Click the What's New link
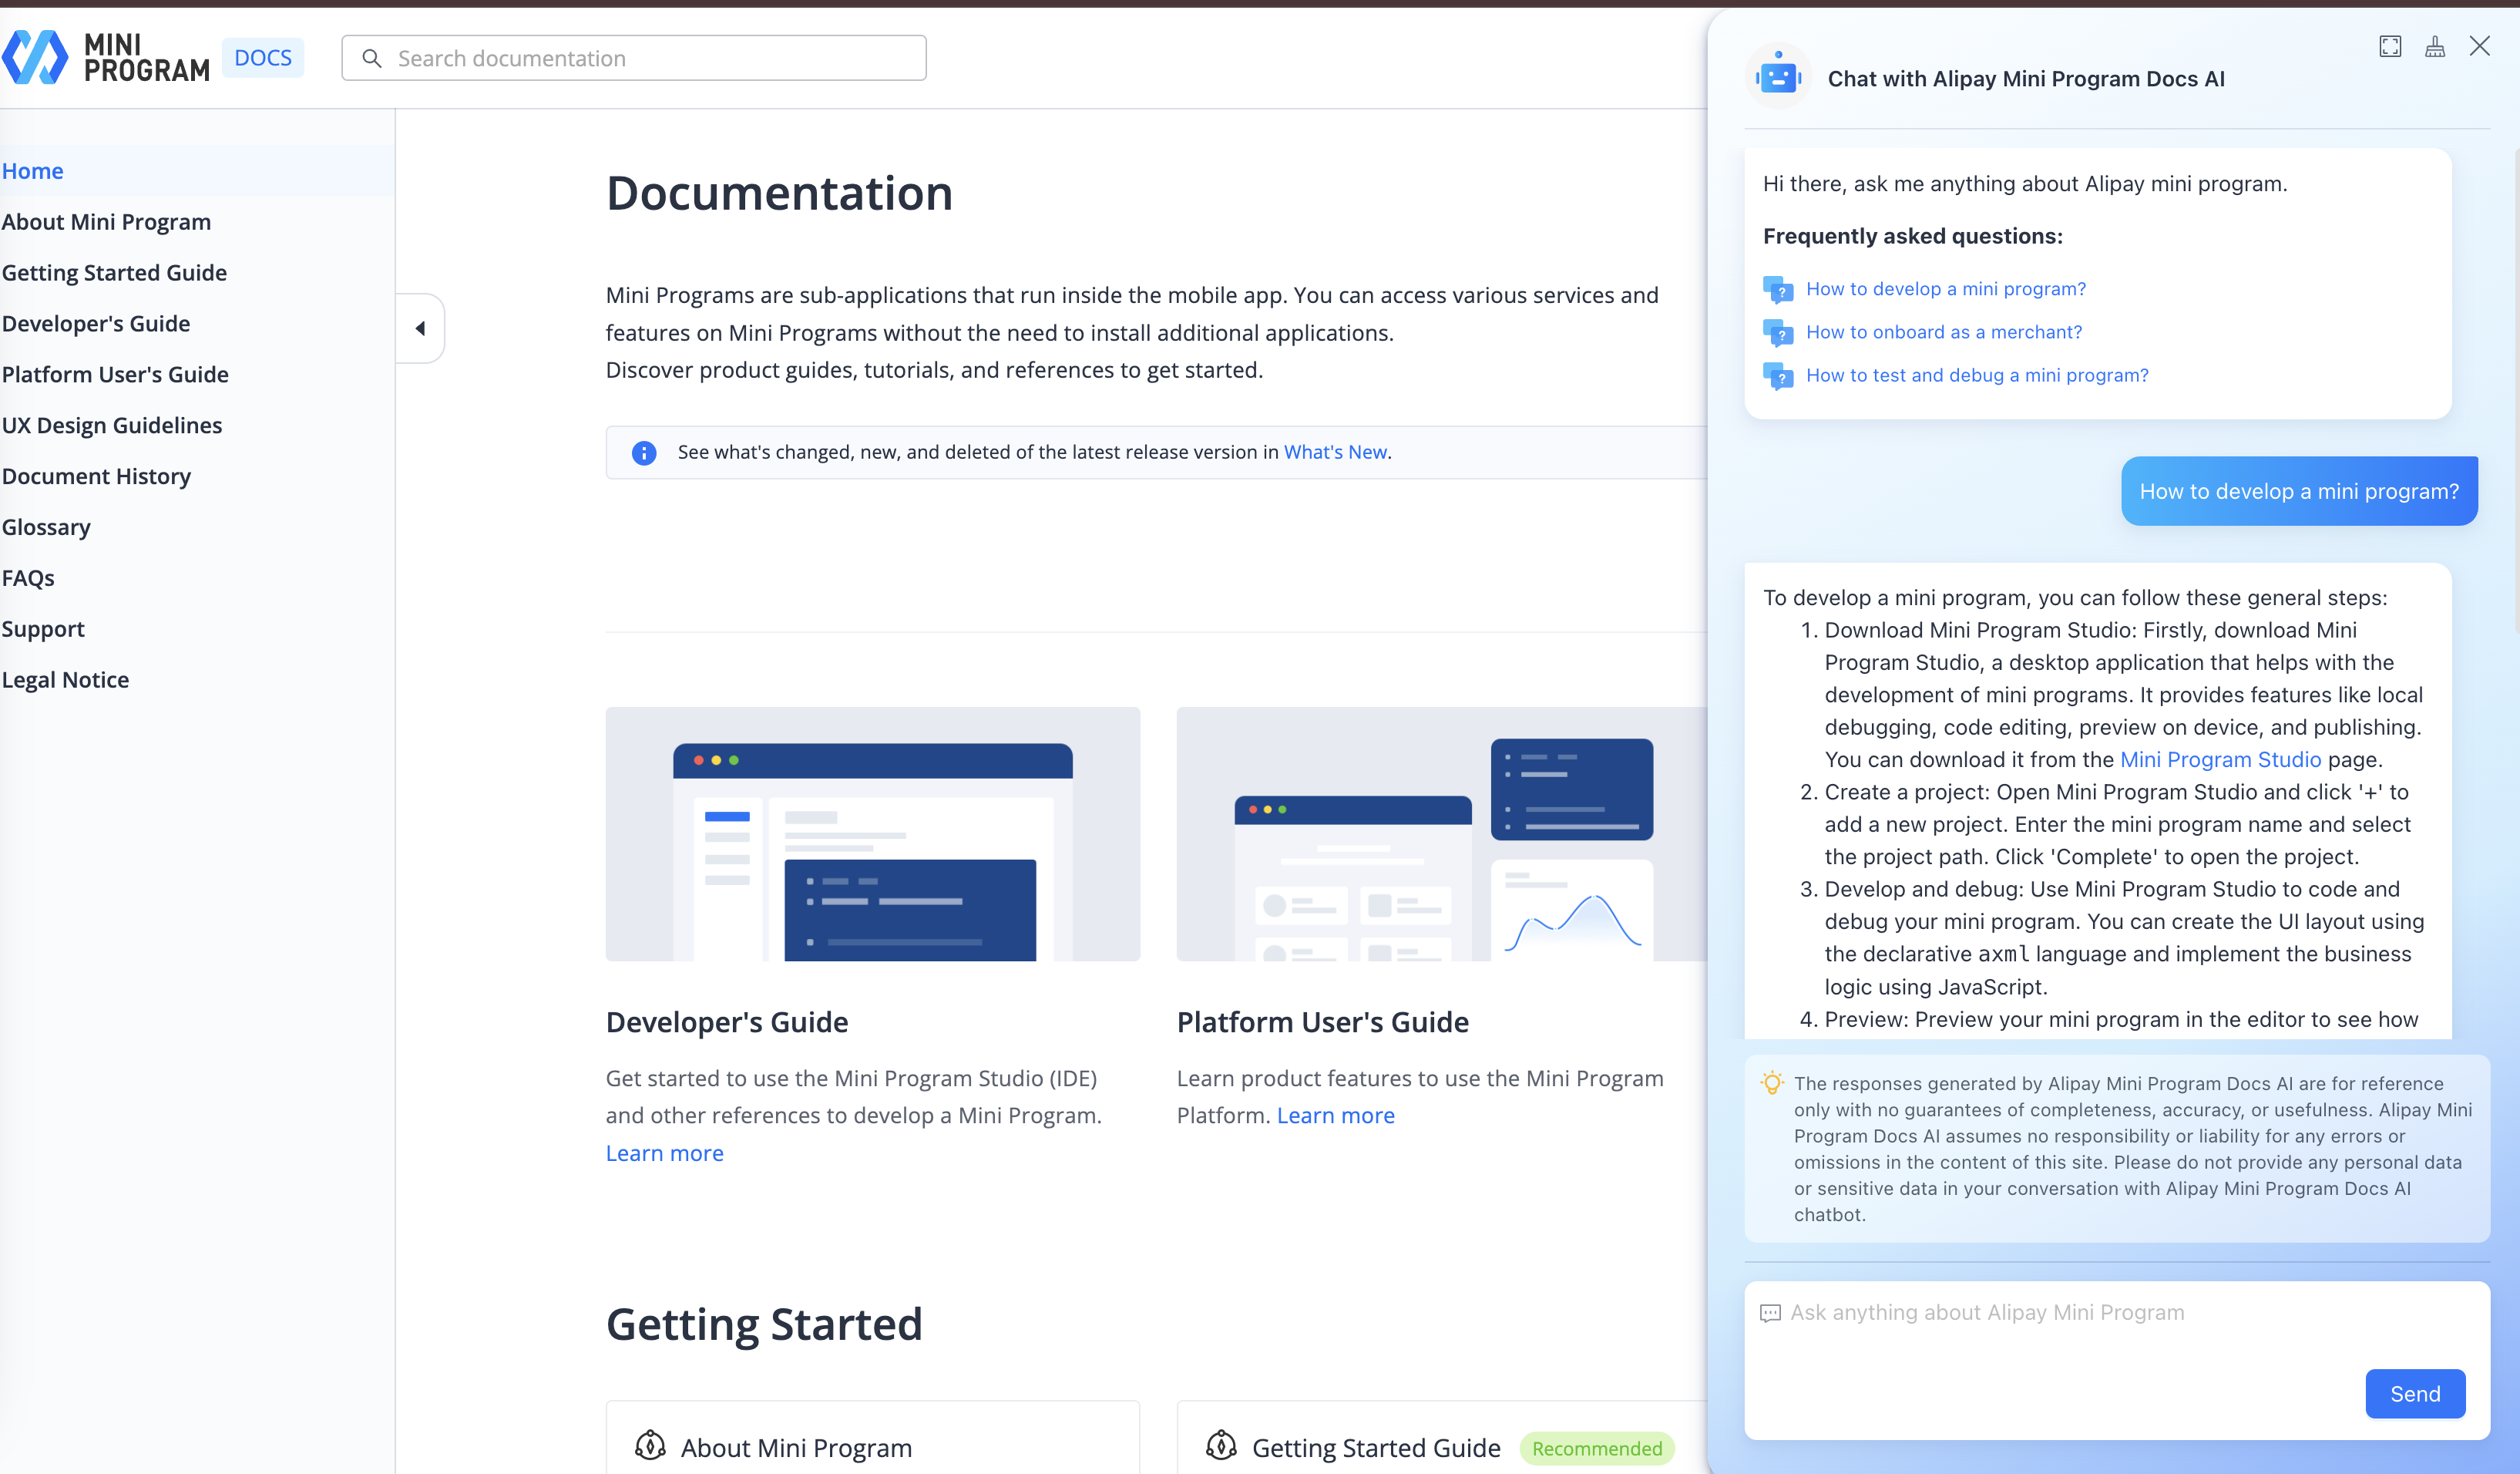 1334,453
